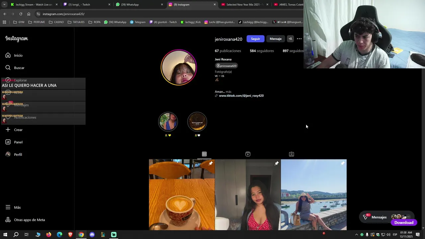This screenshot has height=239, width=425.
Task: Click the browser back arrow
Action: tap(5, 14)
